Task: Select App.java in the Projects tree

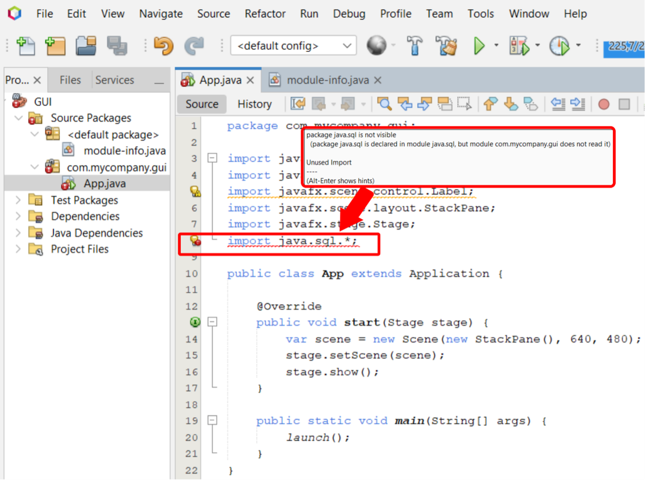Action: [103, 183]
